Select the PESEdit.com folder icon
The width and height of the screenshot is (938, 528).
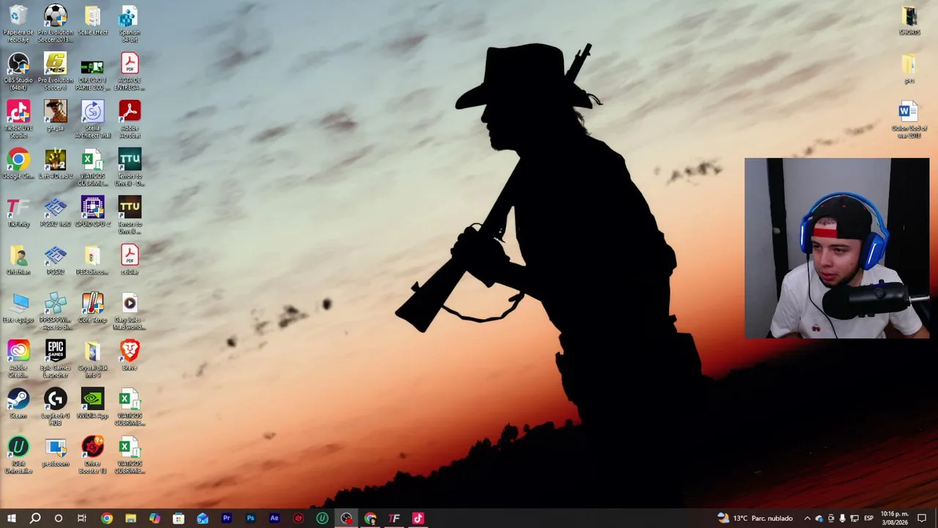click(92, 260)
